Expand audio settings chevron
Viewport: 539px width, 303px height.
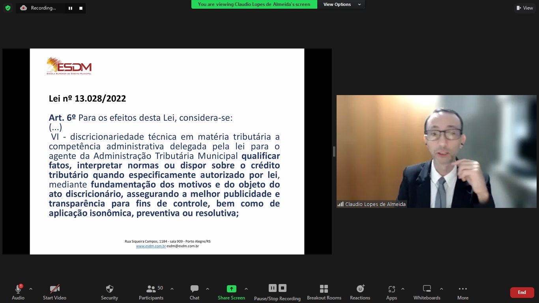31,289
